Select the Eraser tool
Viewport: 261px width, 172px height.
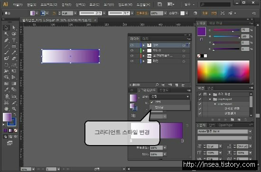click(x=14, y=59)
